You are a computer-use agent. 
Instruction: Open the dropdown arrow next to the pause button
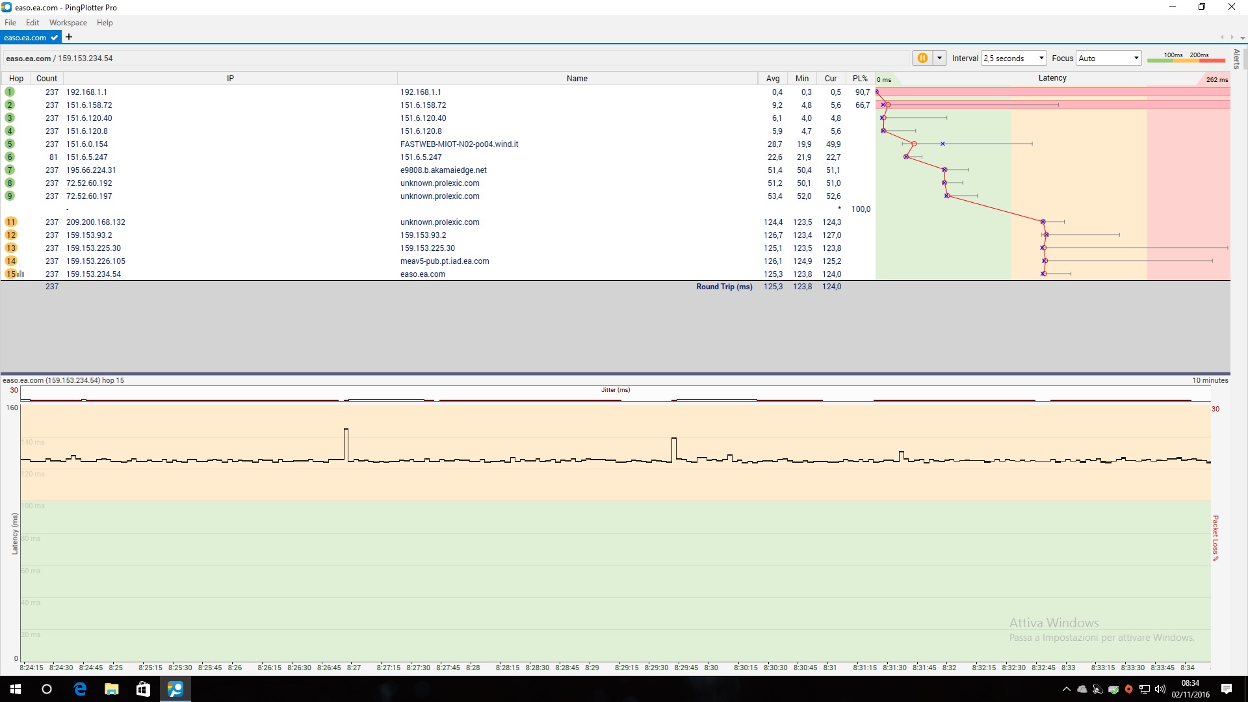939,58
